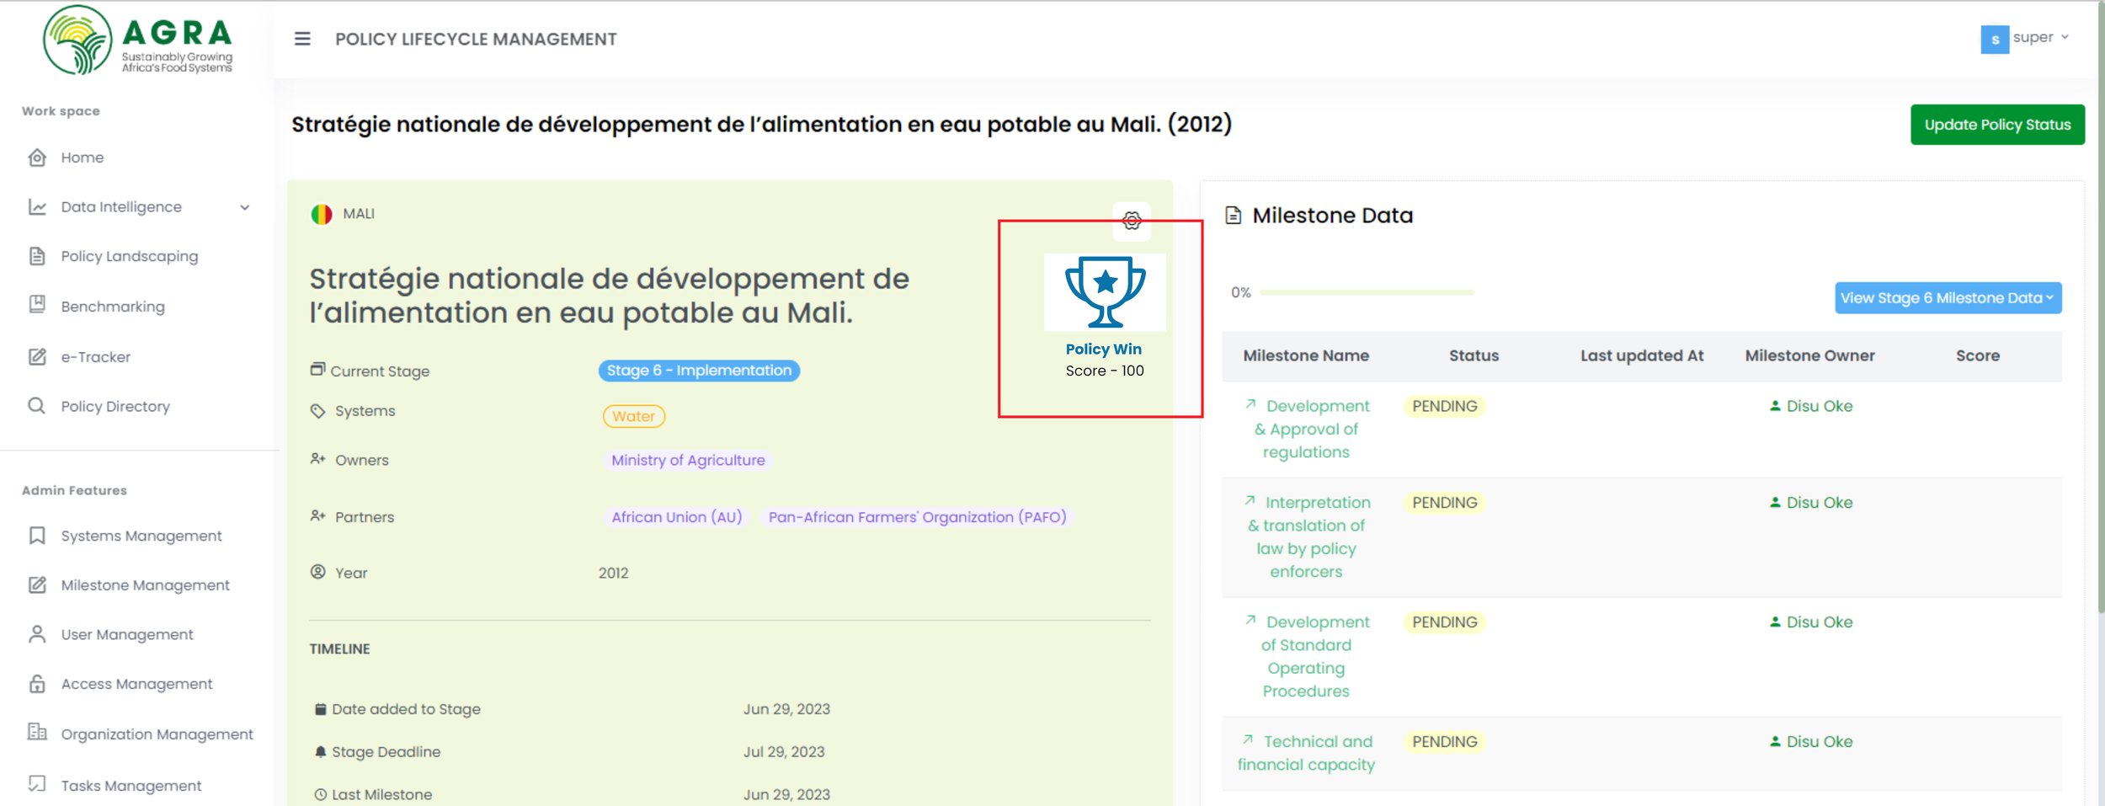The height and width of the screenshot is (806, 2105).
Task: Open Access Management
Action: [136, 684]
